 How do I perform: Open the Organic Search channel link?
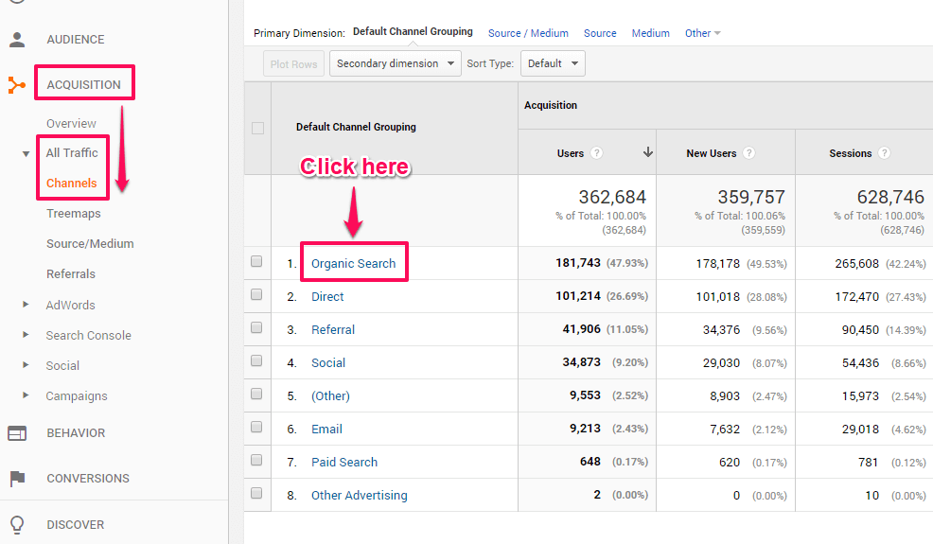tap(354, 264)
